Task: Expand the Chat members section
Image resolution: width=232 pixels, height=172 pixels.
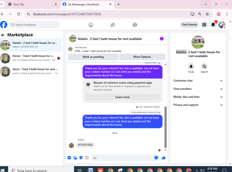Action: [x=198, y=89]
